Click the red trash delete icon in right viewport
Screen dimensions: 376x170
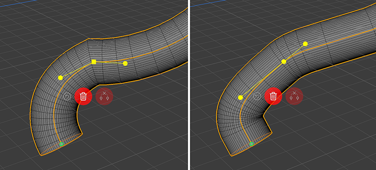(x=273, y=96)
